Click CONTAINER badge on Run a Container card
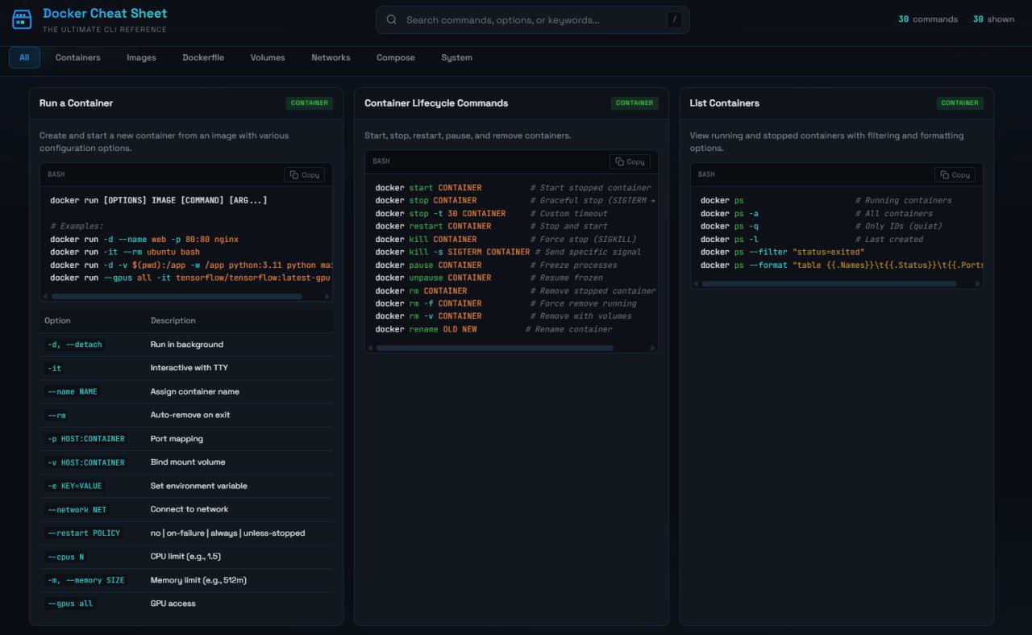The width and height of the screenshot is (1032, 635). pos(310,103)
